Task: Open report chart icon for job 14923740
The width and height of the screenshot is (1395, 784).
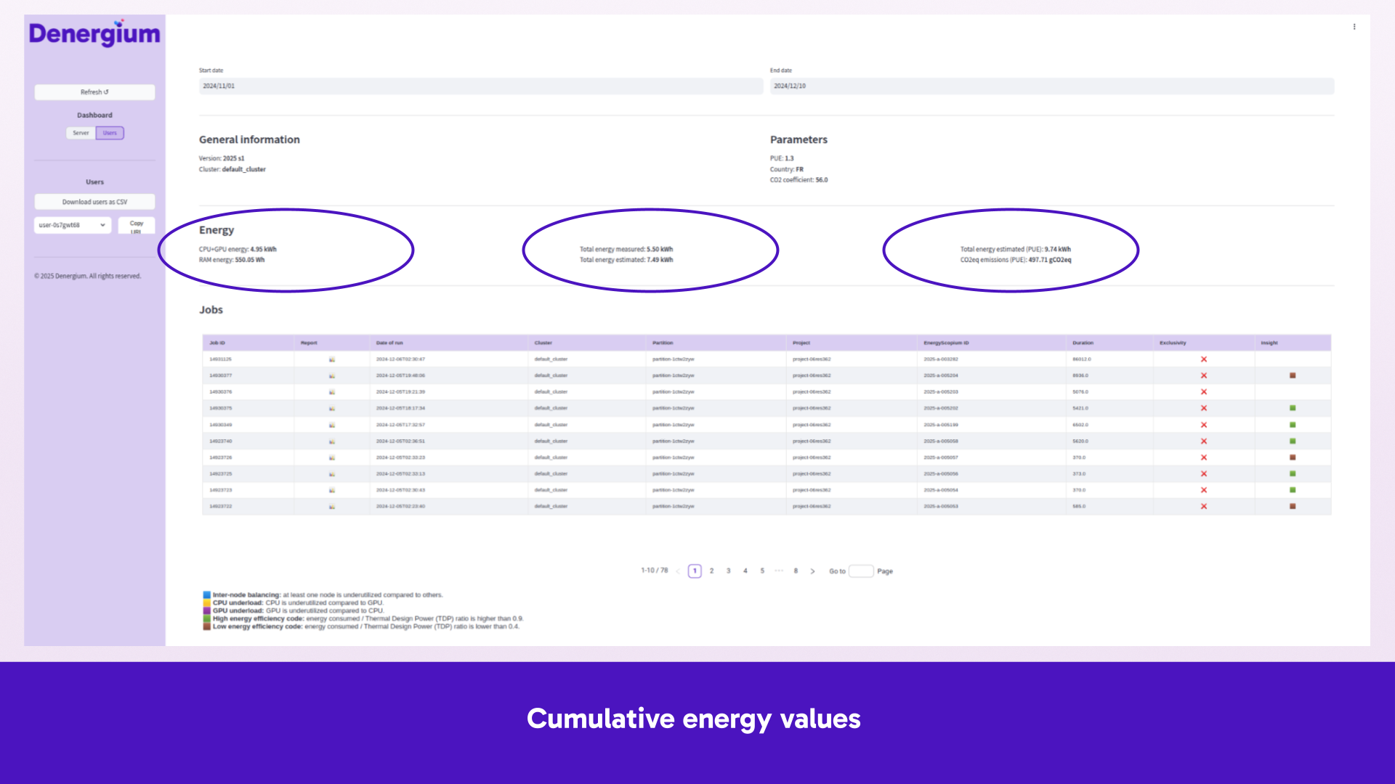Action: point(332,441)
